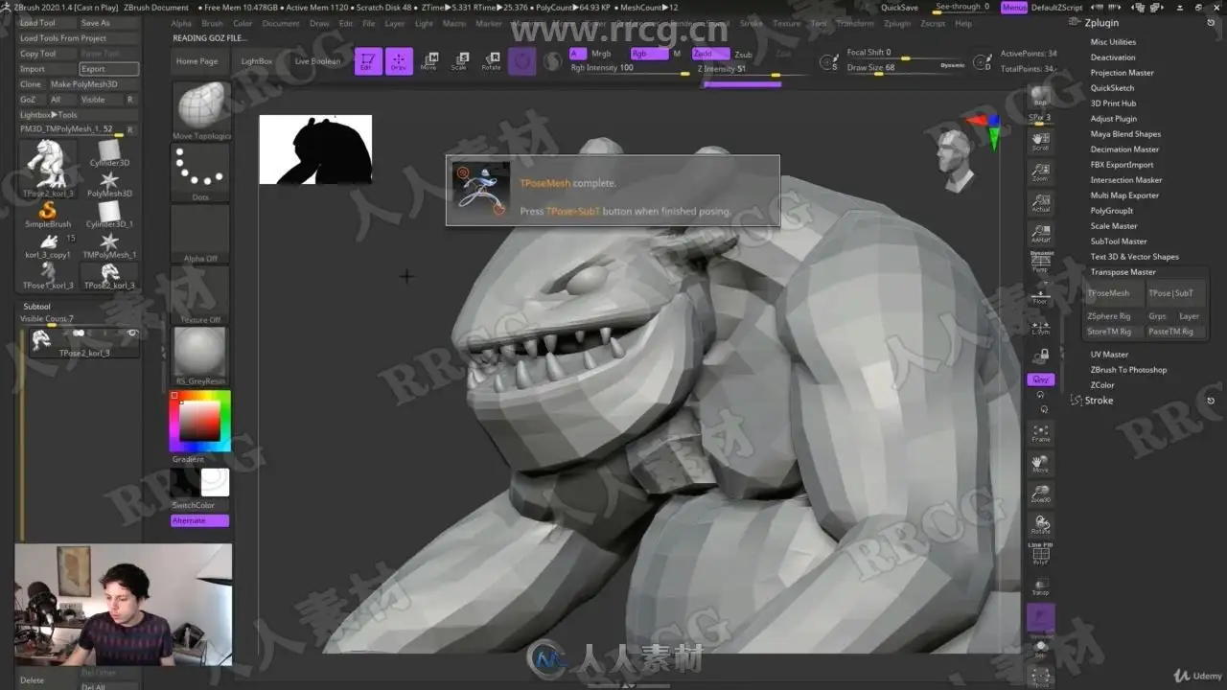This screenshot has height=690, width=1227.
Task: Click the QuickSave button
Action: click(x=899, y=7)
